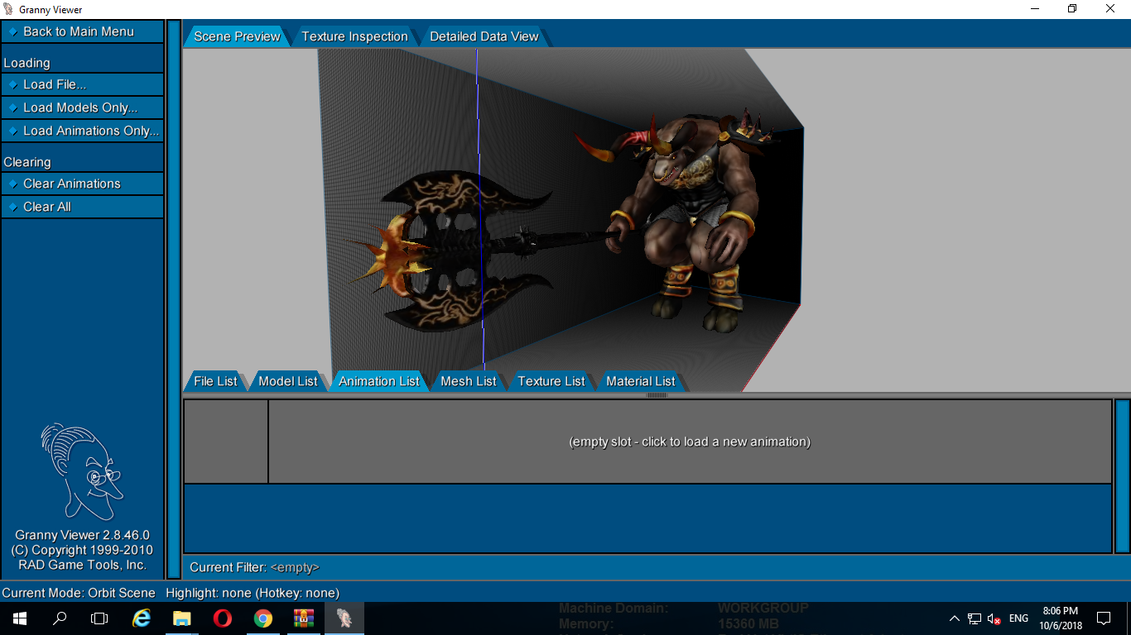
Task: Choose Load Animations Only...
Action: coord(82,131)
